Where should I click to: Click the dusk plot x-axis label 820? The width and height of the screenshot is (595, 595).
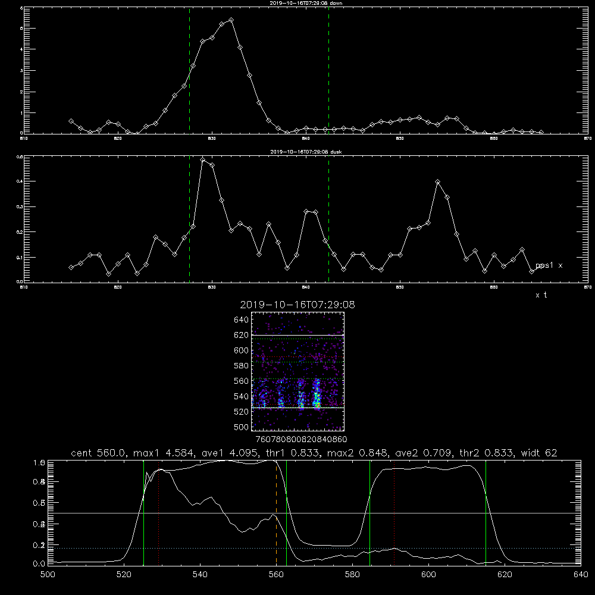coord(118,287)
